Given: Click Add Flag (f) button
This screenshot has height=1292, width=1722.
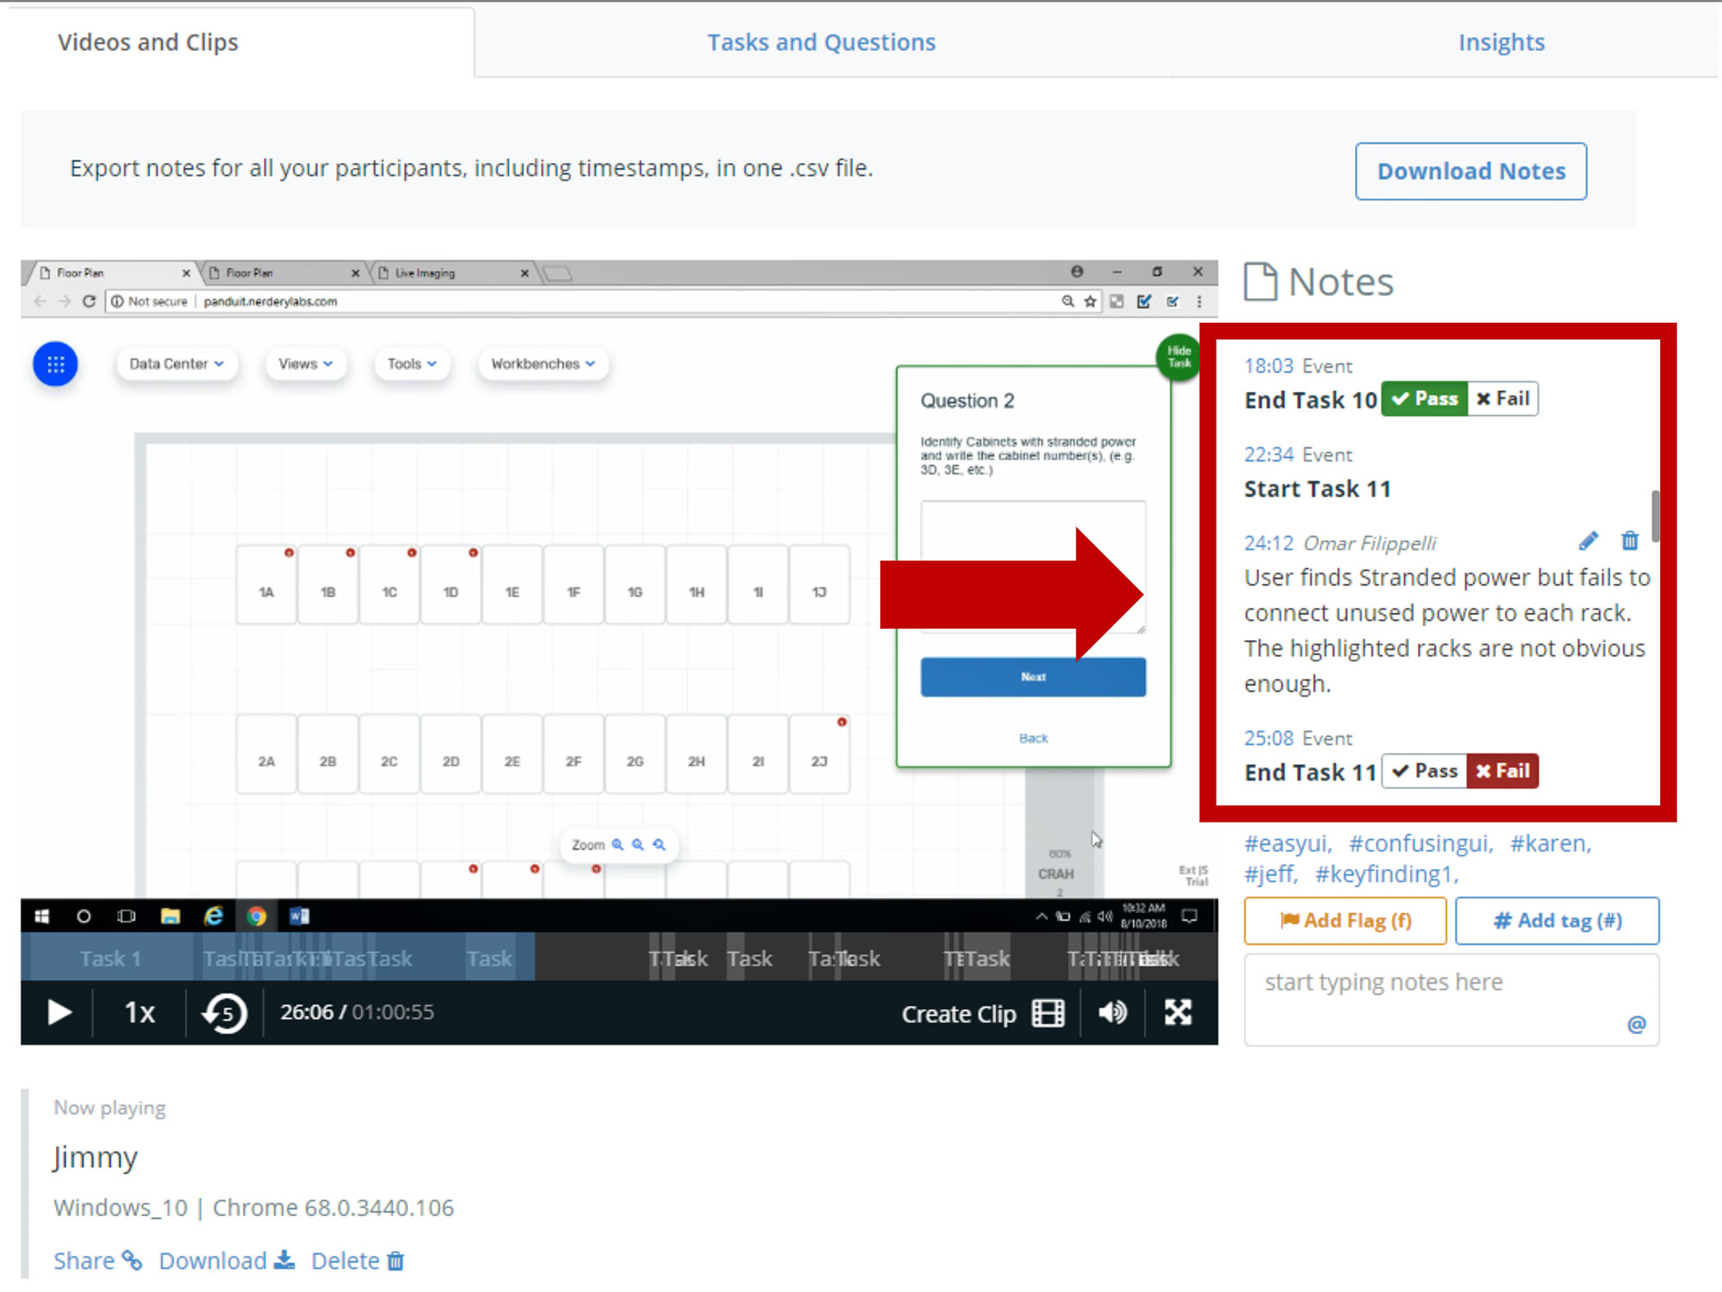Looking at the screenshot, I should [x=1345, y=921].
